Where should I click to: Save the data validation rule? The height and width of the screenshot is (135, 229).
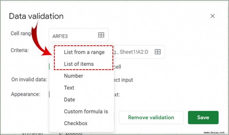[x=203, y=117]
